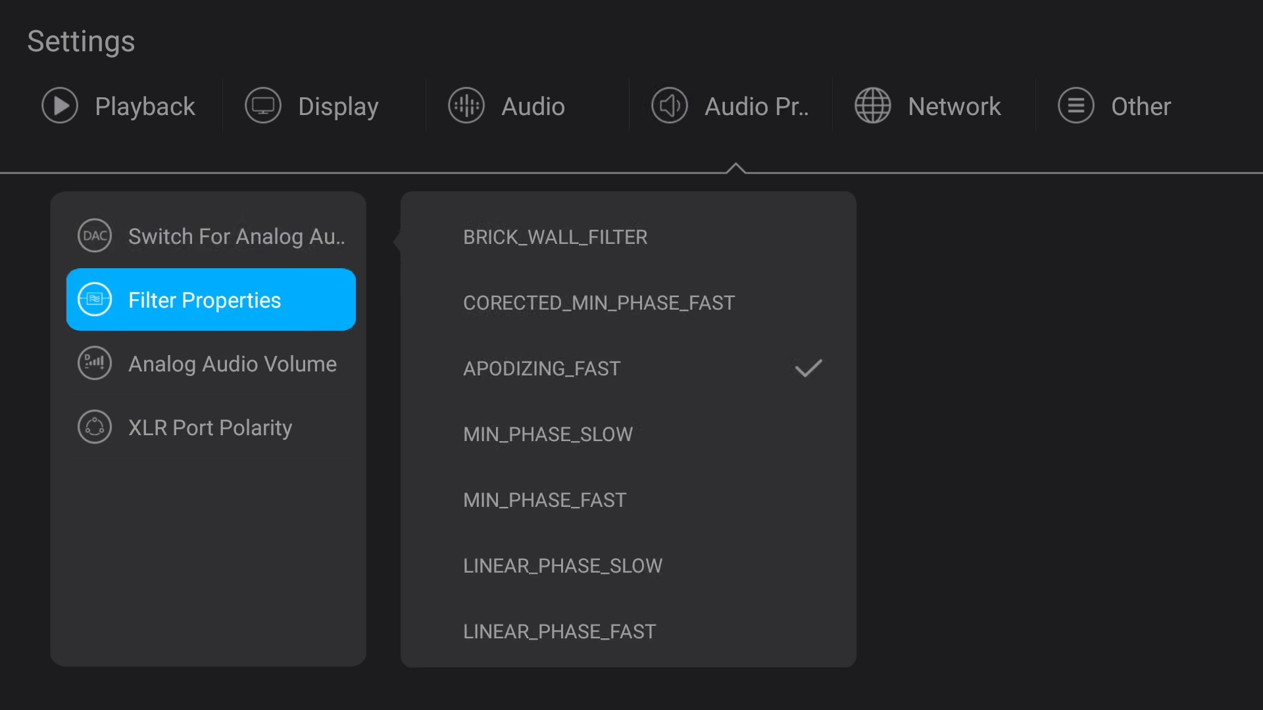The image size is (1263, 710).
Task: Select LINEAR_PHASE_FAST filter
Action: 559,632
